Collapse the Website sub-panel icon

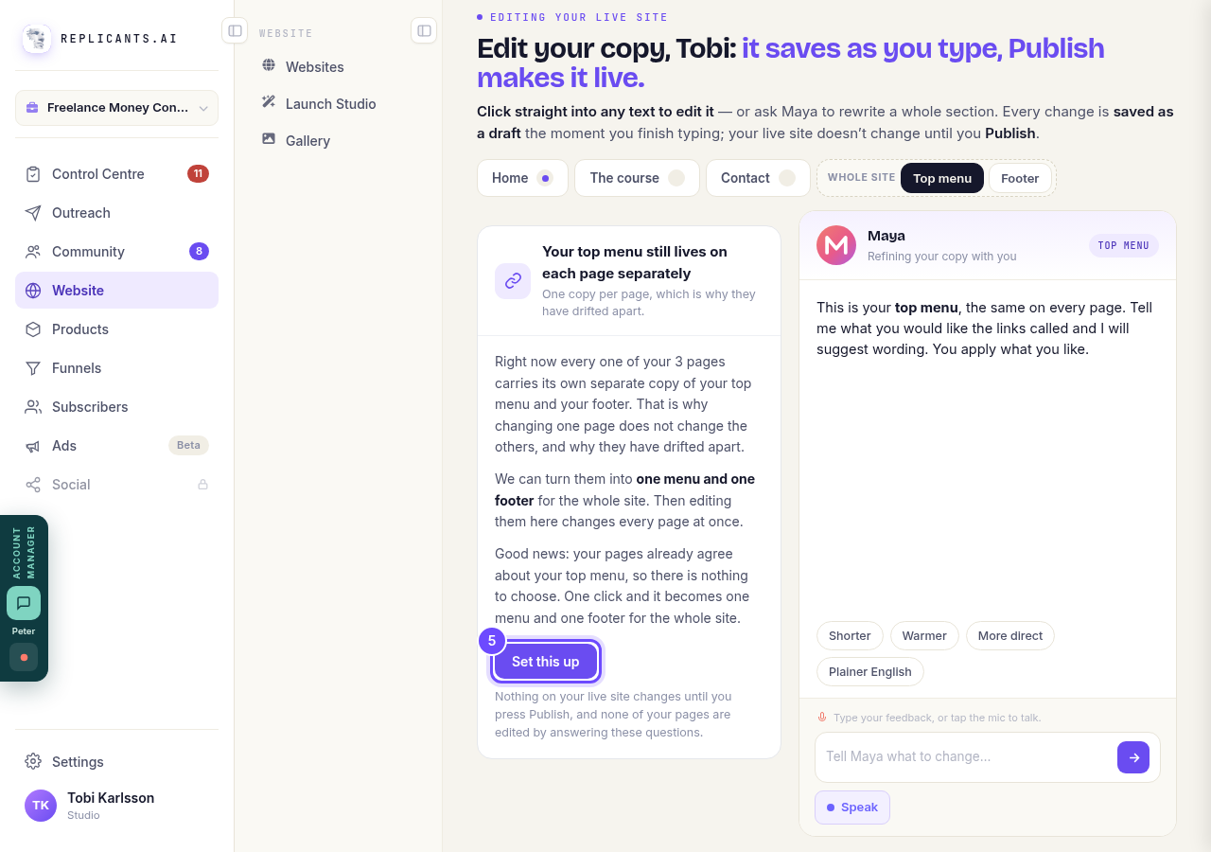(x=424, y=30)
